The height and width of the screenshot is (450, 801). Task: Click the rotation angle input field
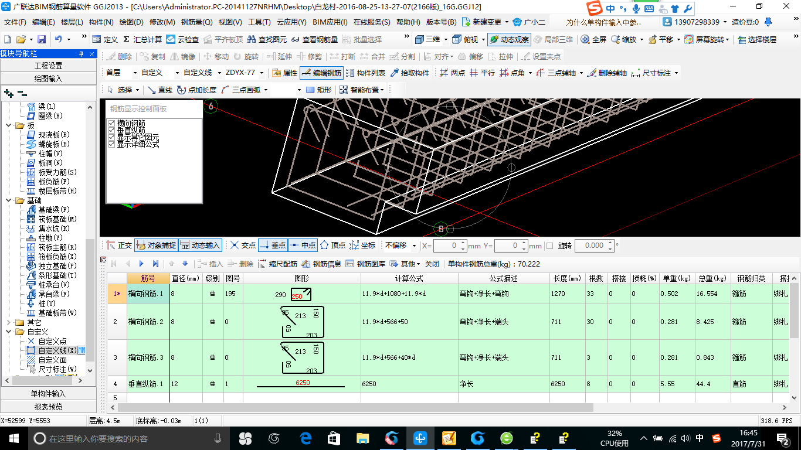594,246
